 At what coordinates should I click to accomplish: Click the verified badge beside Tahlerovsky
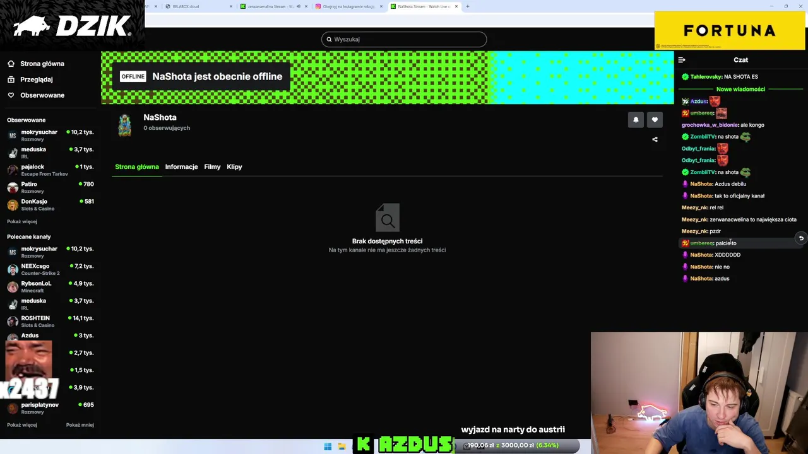coord(685,77)
